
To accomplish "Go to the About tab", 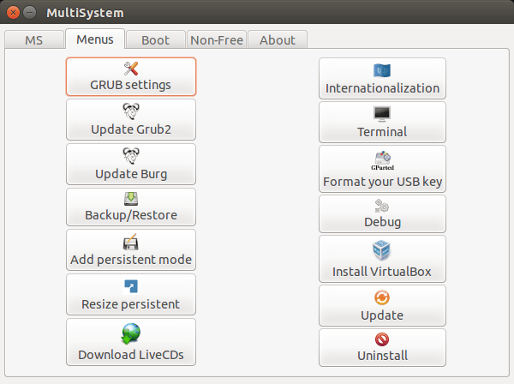I will [277, 39].
